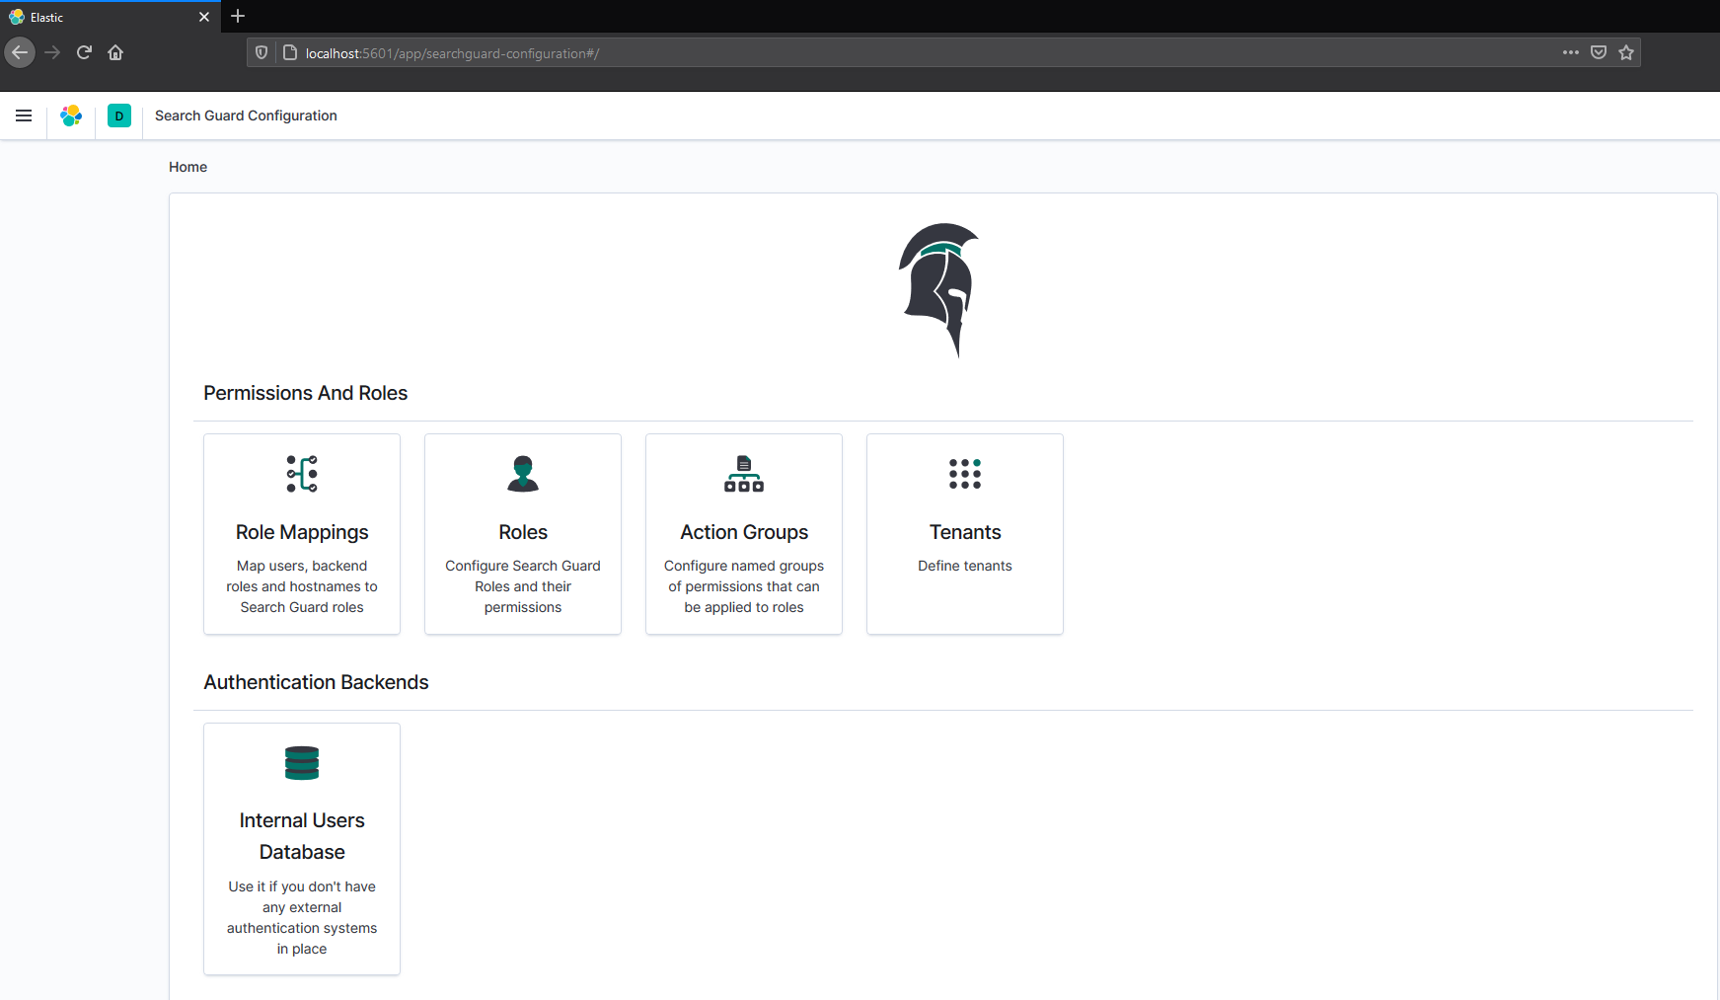The image size is (1720, 1000).
Task: Click the Roles user icon
Action: coord(523,474)
